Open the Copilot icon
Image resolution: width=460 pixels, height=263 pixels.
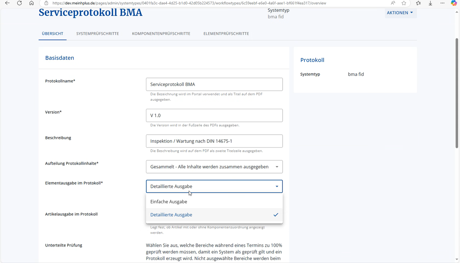[x=454, y=3]
